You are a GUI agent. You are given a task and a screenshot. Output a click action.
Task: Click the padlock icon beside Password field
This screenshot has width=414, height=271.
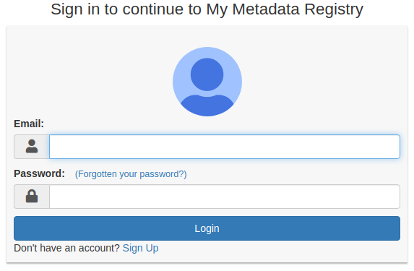tap(32, 197)
